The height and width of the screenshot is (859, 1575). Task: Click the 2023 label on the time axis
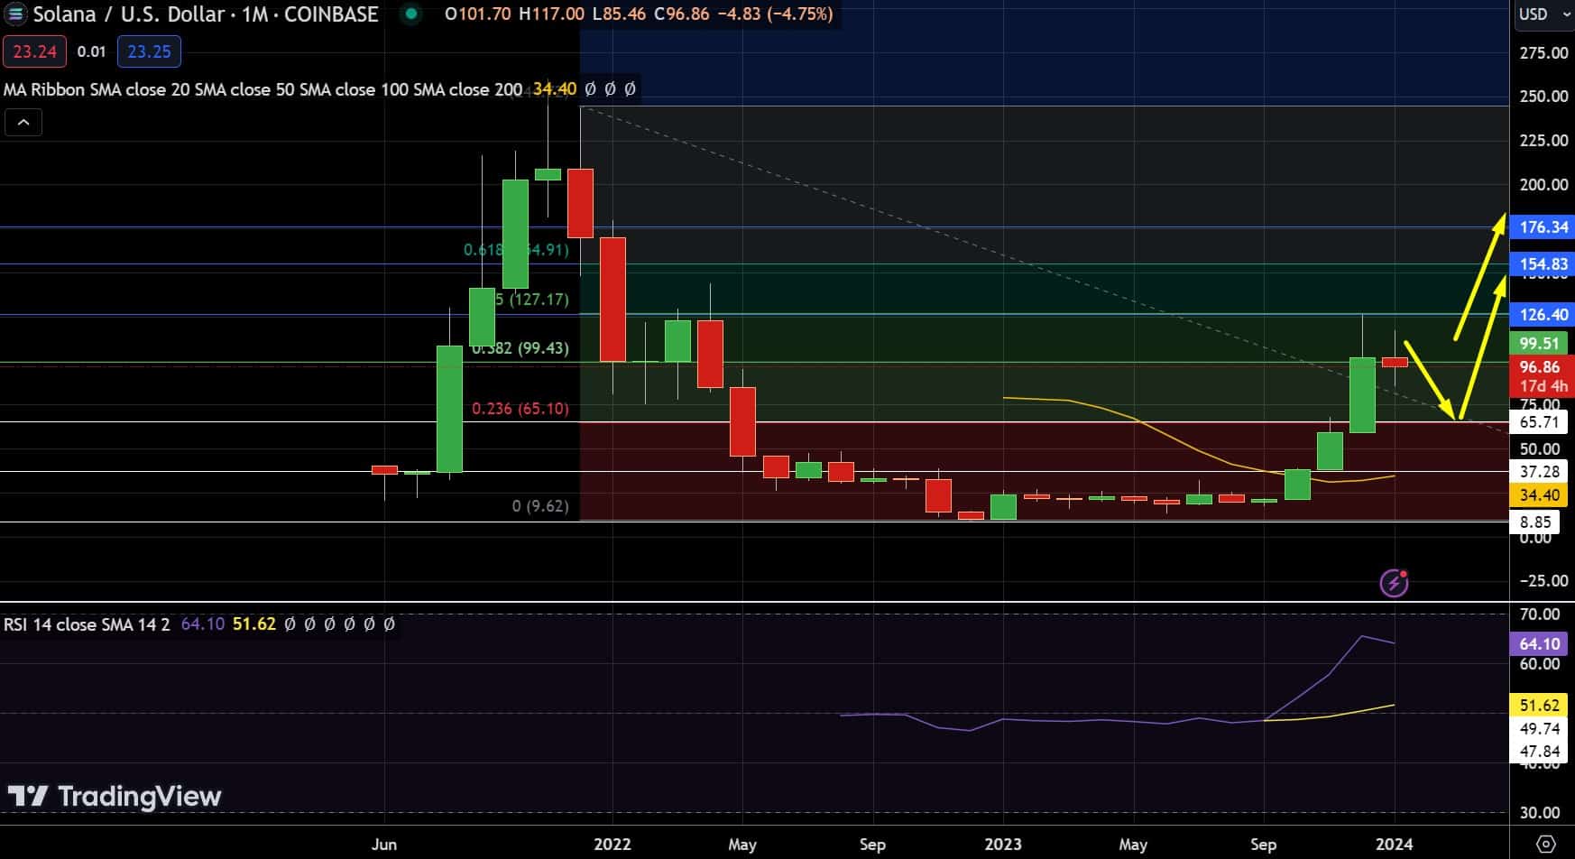coord(1002,845)
